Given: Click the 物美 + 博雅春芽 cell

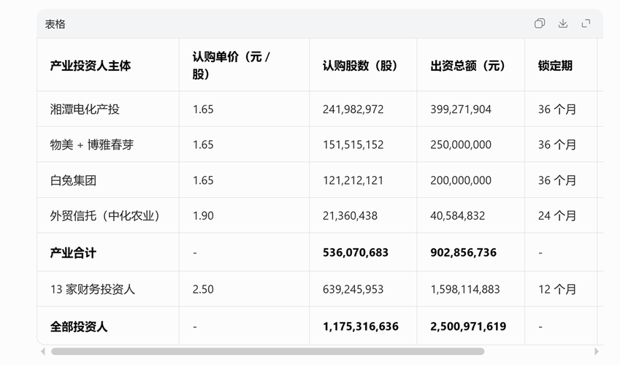Looking at the screenshot, I should (x=92, y=145).
